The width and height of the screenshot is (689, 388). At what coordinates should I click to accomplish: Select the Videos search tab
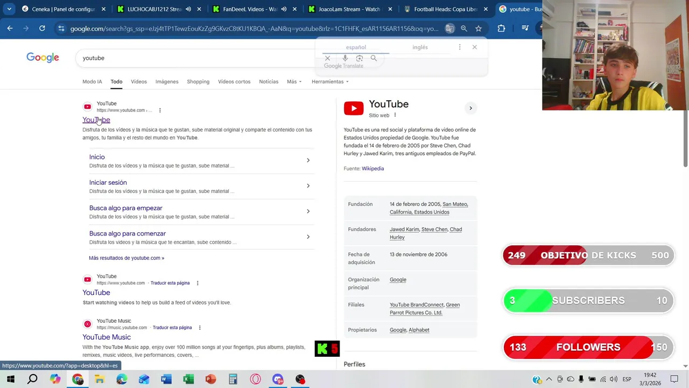coord(139,81)
